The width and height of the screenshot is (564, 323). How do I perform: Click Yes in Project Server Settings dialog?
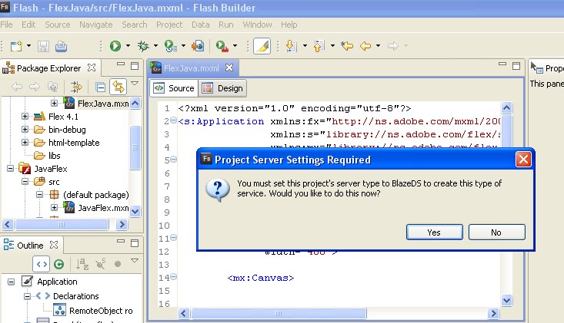pos(435,232)
